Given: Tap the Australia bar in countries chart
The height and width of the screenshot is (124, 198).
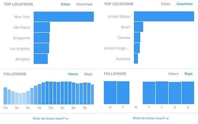Looking at the screenshot, I should pos(136,58).
